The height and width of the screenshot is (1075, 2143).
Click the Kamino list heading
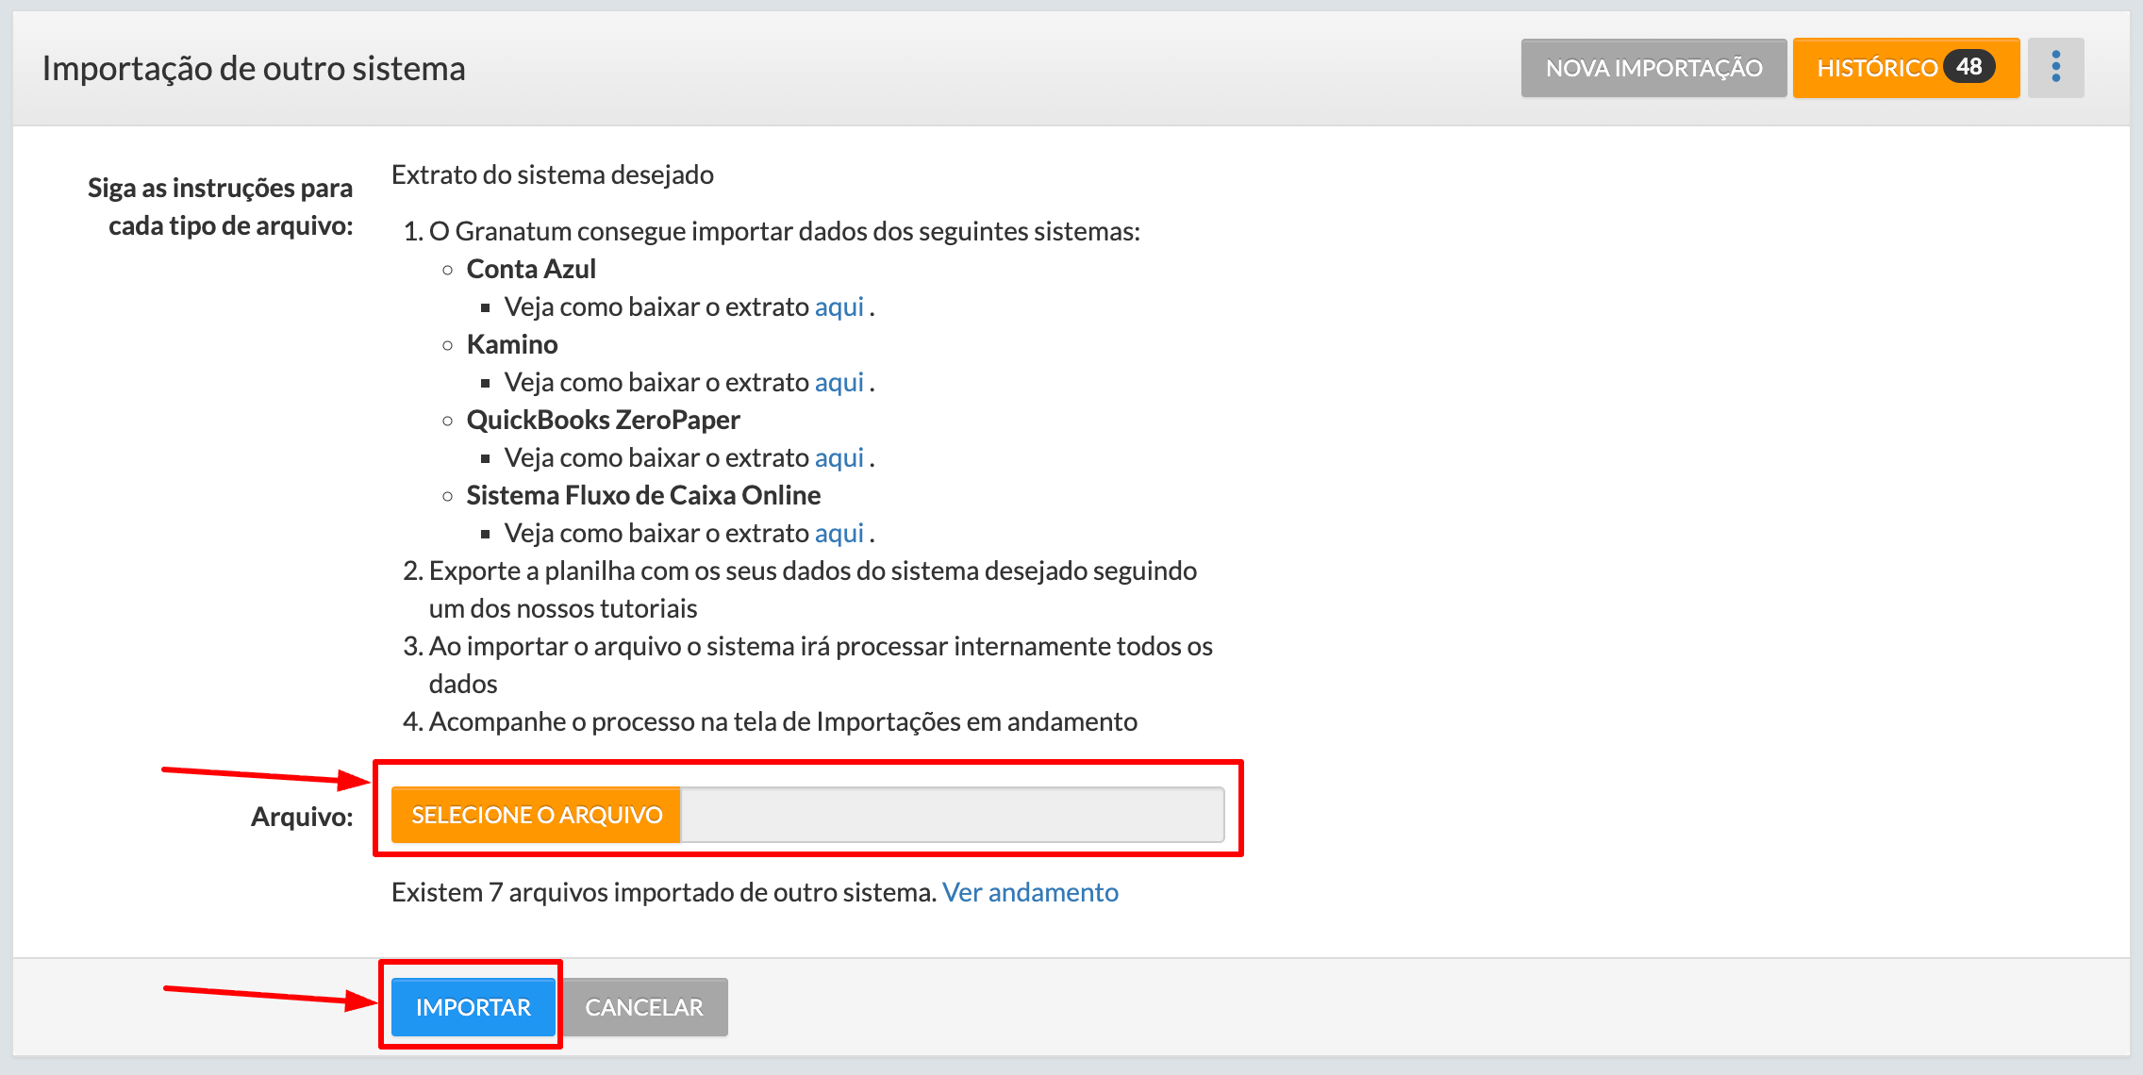coord(512,344)
